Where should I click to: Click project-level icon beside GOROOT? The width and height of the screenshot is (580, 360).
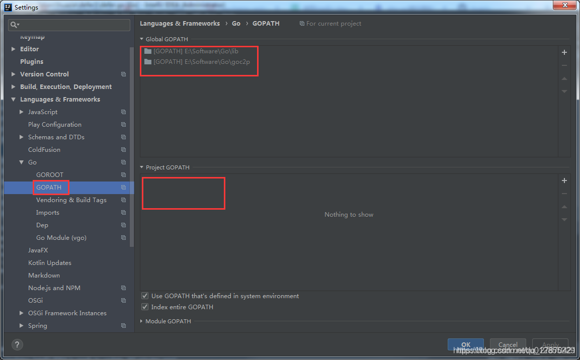coord(124,175)
